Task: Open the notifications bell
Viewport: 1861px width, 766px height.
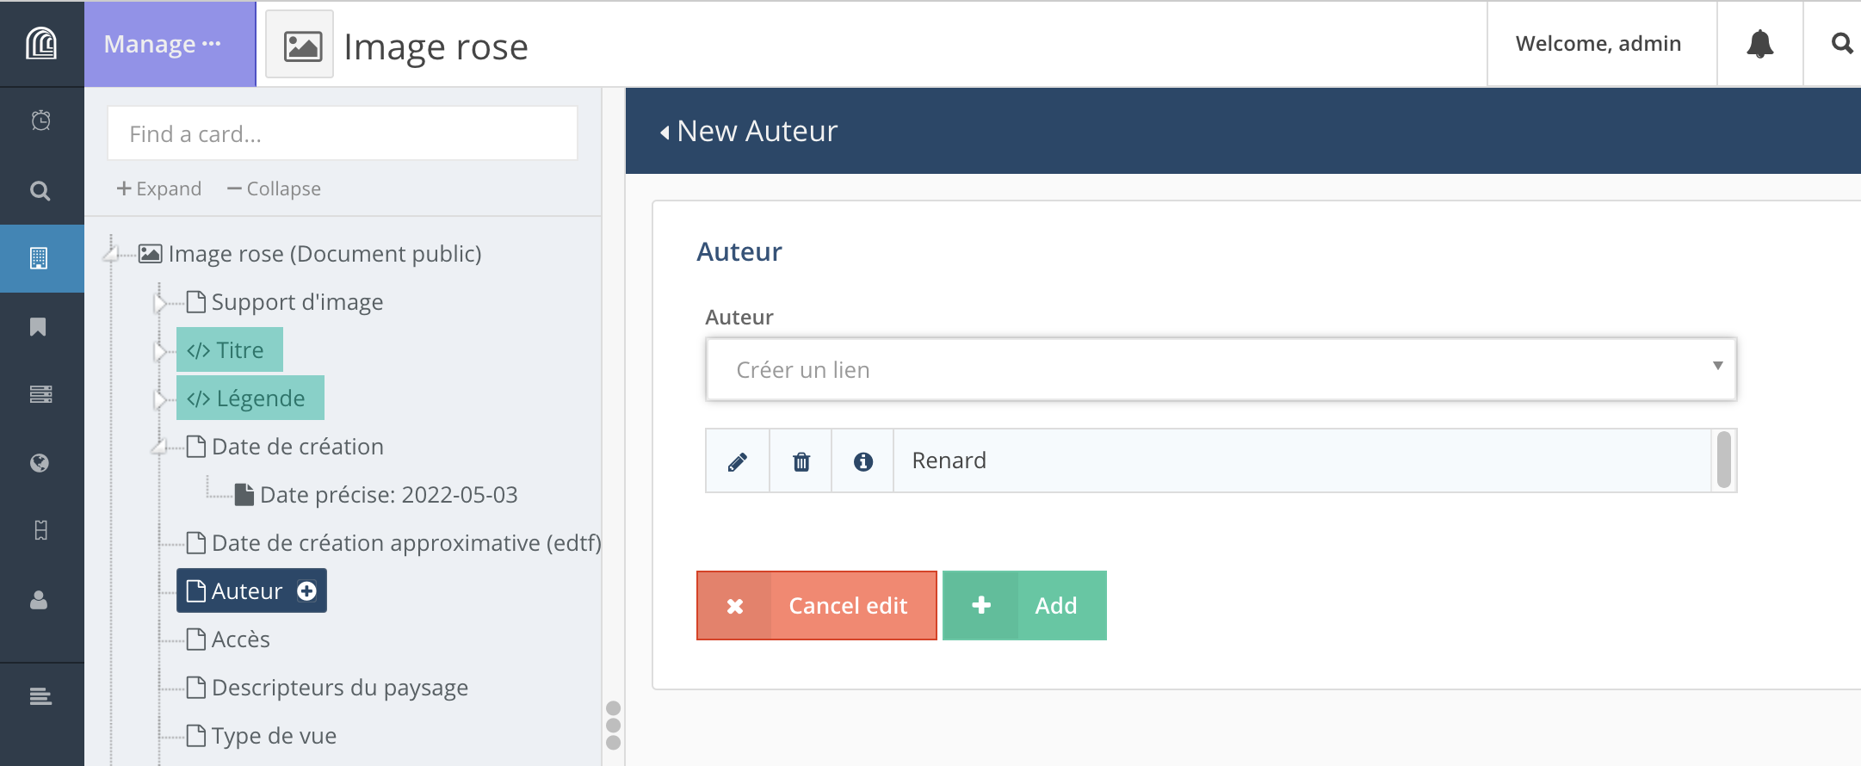Action: click(x=1759, y=44)
